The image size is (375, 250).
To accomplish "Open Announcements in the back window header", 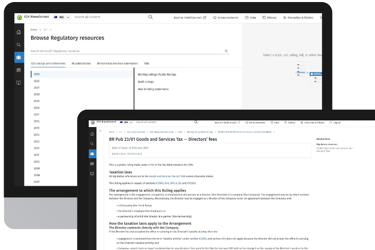I will 226,17.
